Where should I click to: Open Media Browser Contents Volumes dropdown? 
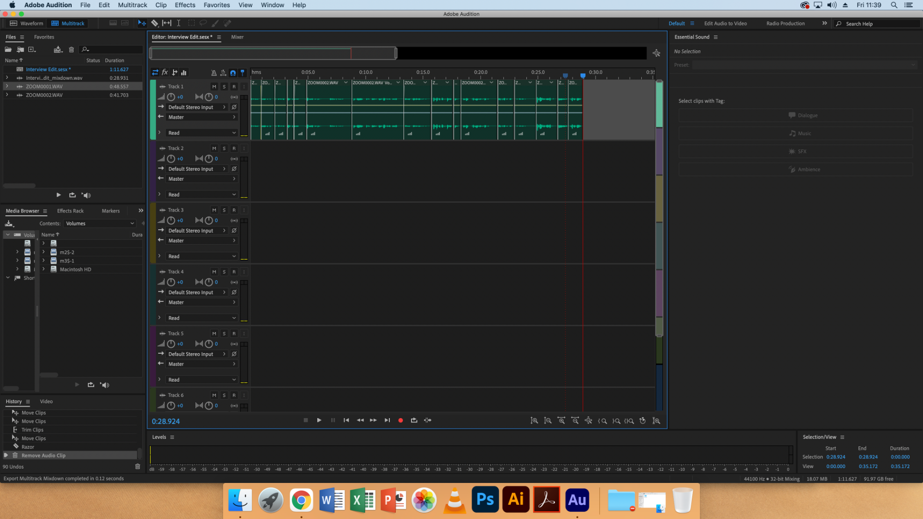[100, 223]
